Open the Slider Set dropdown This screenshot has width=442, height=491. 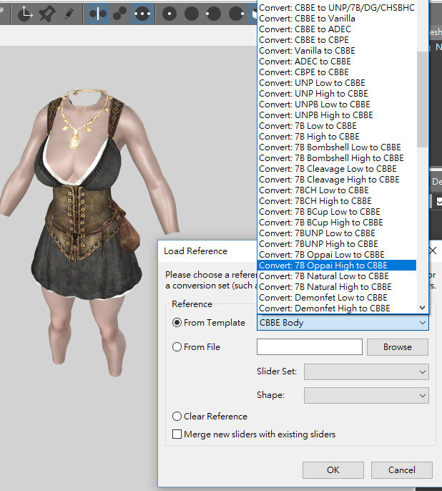click(366, 371)
